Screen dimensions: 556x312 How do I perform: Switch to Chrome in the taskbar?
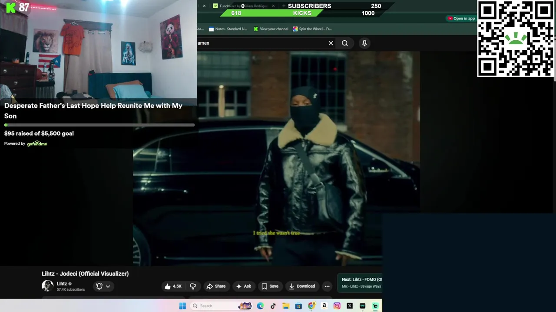tap(311, 306)
